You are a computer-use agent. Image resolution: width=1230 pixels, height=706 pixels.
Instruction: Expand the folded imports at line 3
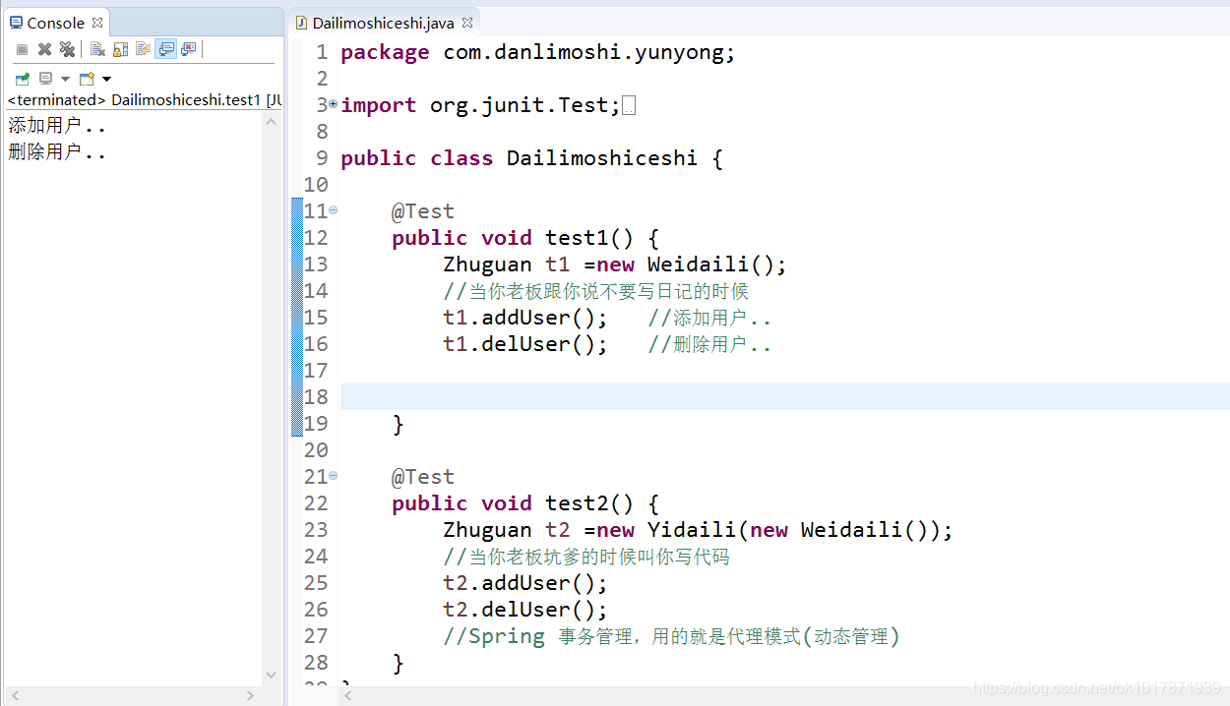click(333, 103)
